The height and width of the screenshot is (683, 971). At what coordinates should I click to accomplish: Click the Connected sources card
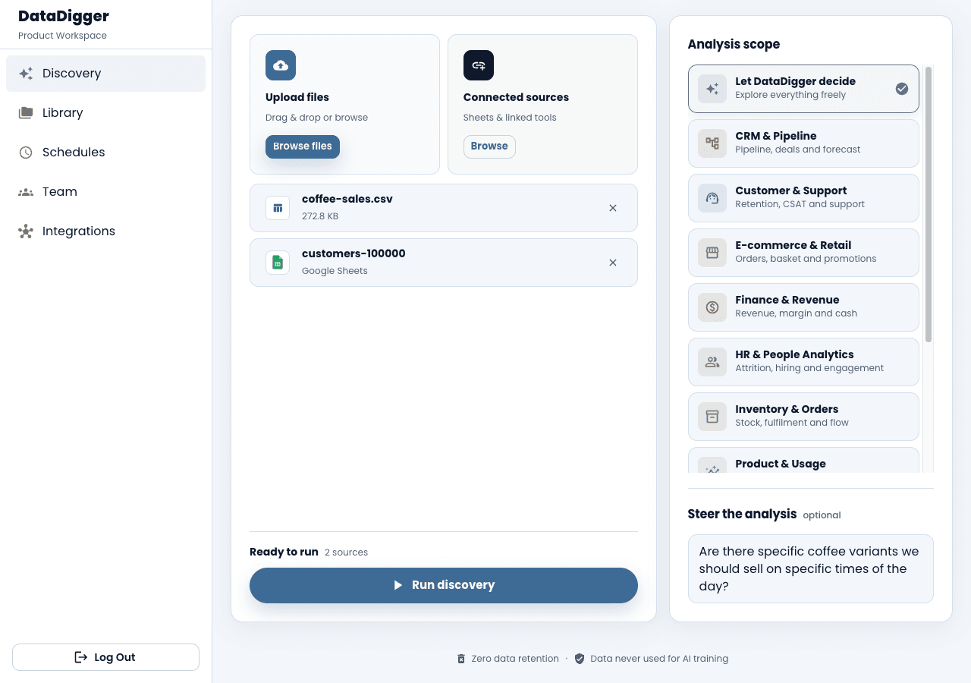click(542, 104)
